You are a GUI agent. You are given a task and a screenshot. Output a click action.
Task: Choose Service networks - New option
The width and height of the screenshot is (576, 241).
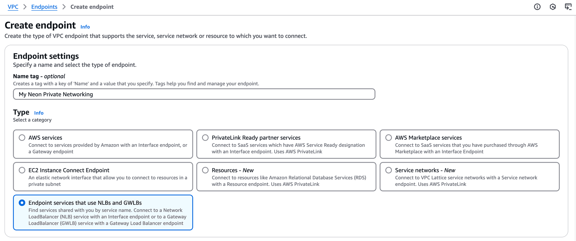388,170
